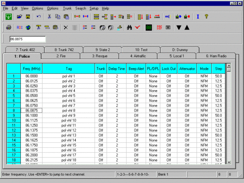
Task: Sort ascending with the A-Z icon
Action: tap(85, 28)
